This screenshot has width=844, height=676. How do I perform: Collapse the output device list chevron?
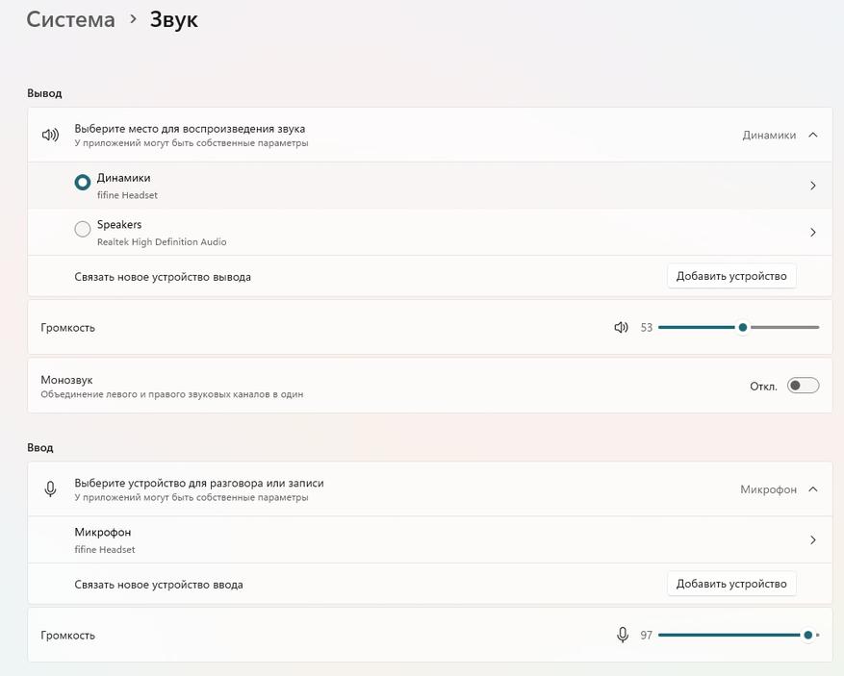click(813, 135)
